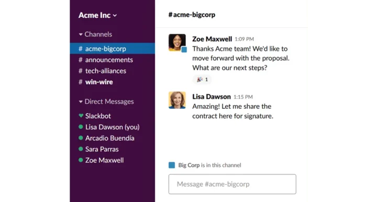Select the acme-bigcorp channel
This screenshot has height=202, width=377.
point(112,49)
